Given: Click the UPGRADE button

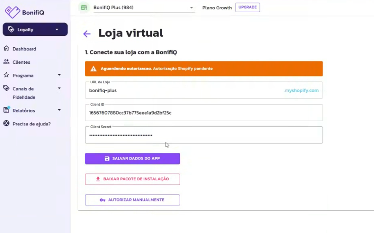Looking at the screenshot, I should coord(248,8).
